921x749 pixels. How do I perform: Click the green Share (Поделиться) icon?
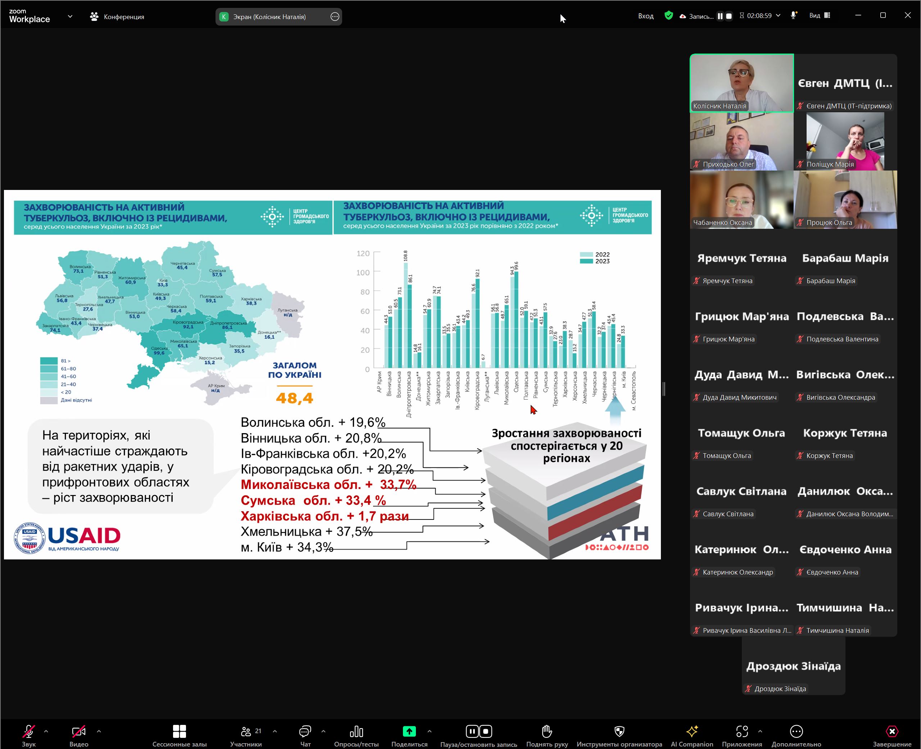pos(409,732)
